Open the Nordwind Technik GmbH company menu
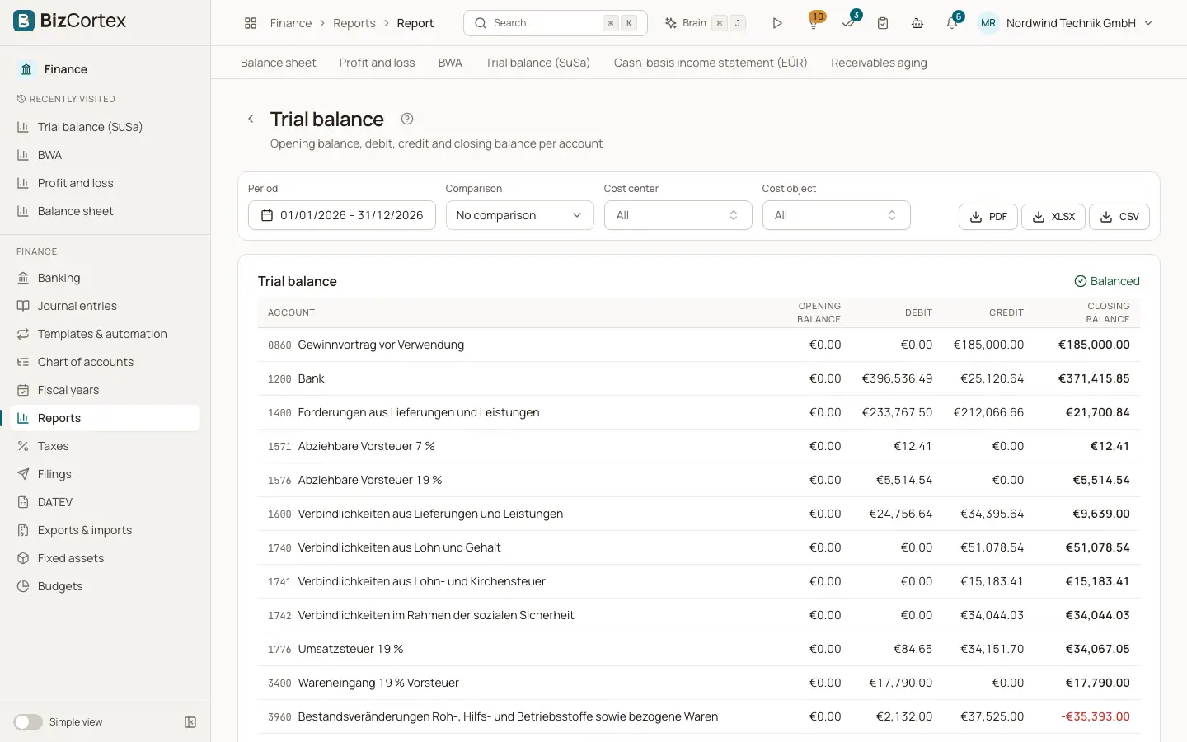 tap(1065, 23)
